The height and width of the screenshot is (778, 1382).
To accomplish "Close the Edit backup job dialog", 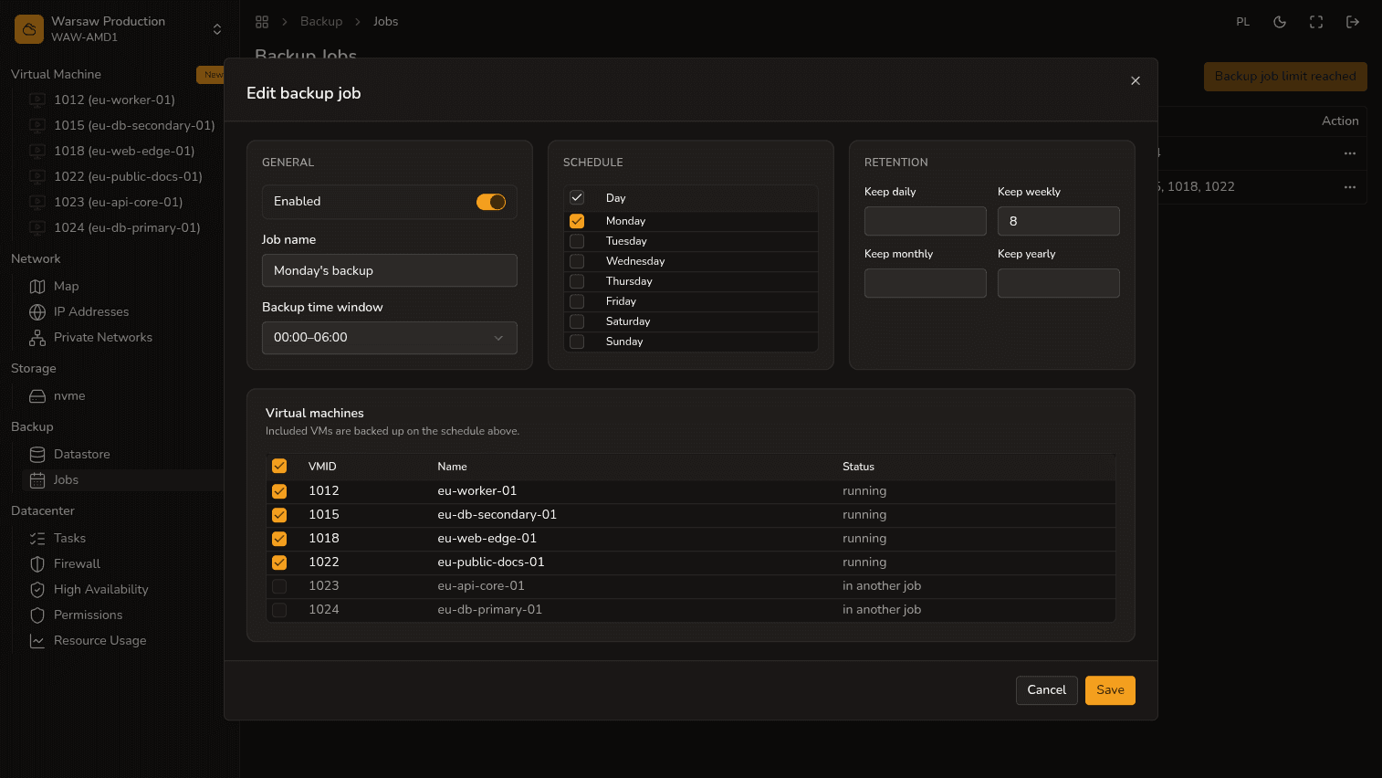I will click(1136, 80).
